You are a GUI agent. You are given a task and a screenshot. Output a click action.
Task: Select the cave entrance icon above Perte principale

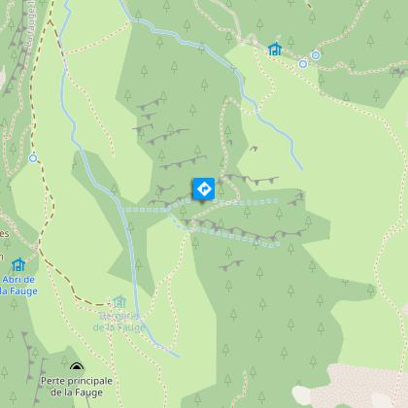point(77,366)
